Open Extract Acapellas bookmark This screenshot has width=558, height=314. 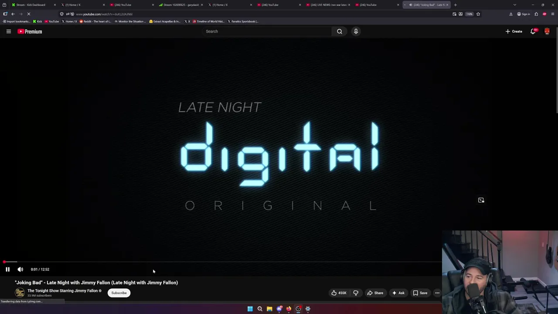click(x=165, y=21)
